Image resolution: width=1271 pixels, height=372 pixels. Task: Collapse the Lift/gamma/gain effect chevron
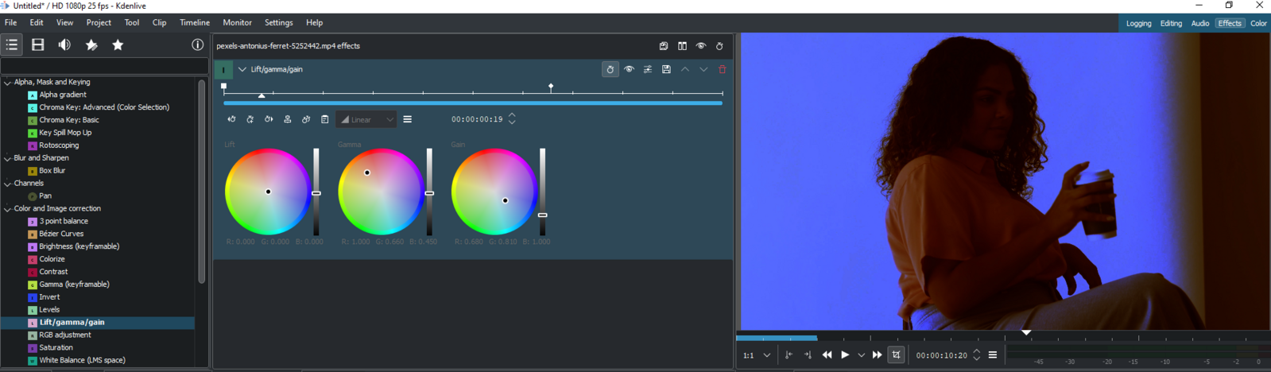pyautogui.click(x=242, y=70)
